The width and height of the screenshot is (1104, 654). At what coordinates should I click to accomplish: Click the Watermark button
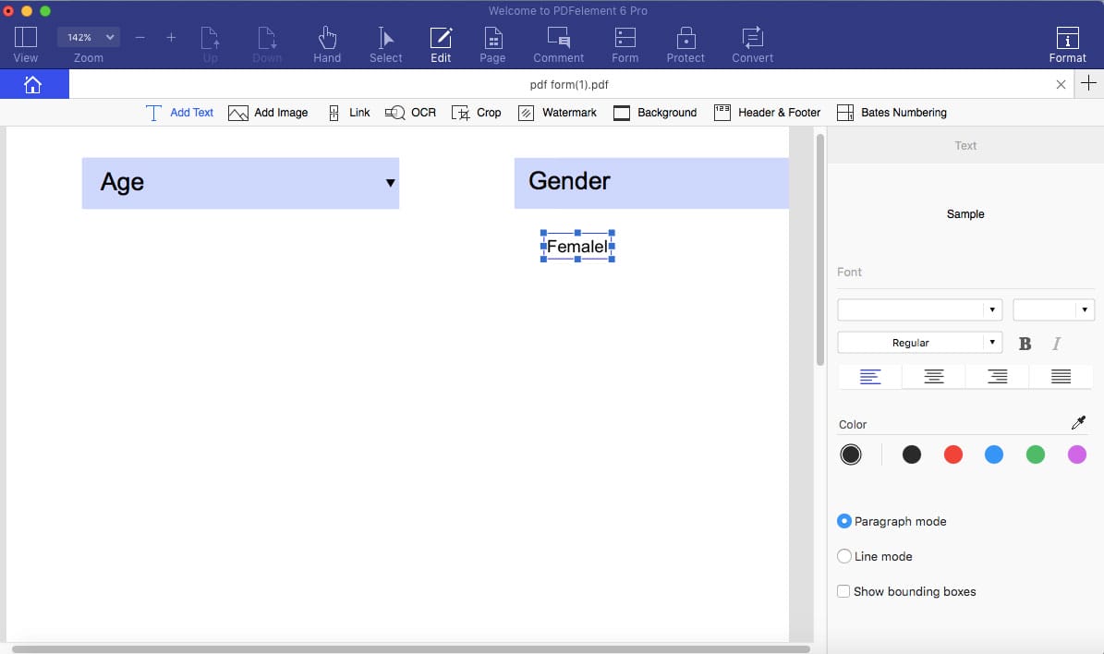point(557,113)
